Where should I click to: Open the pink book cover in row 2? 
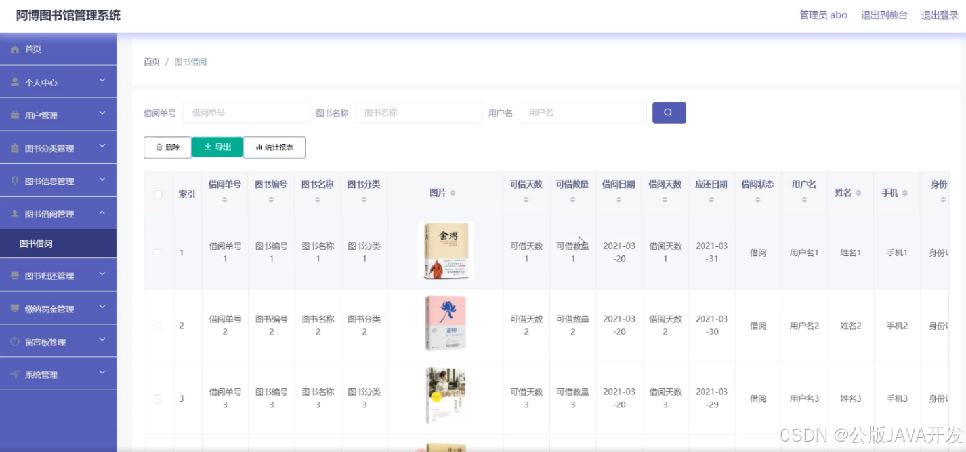pos(446,324)
